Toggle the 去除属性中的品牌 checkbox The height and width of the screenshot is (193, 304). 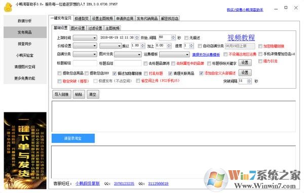tap(173, 63)
